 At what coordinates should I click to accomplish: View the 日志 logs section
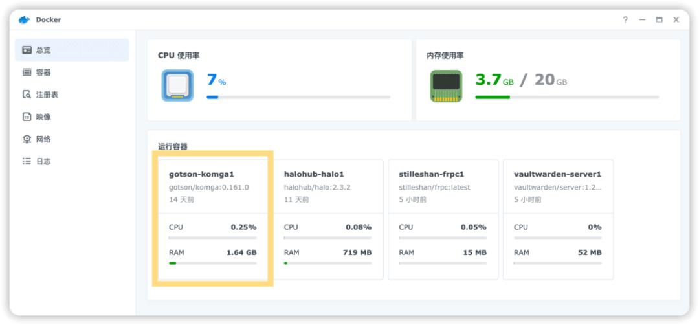[72, 161]
